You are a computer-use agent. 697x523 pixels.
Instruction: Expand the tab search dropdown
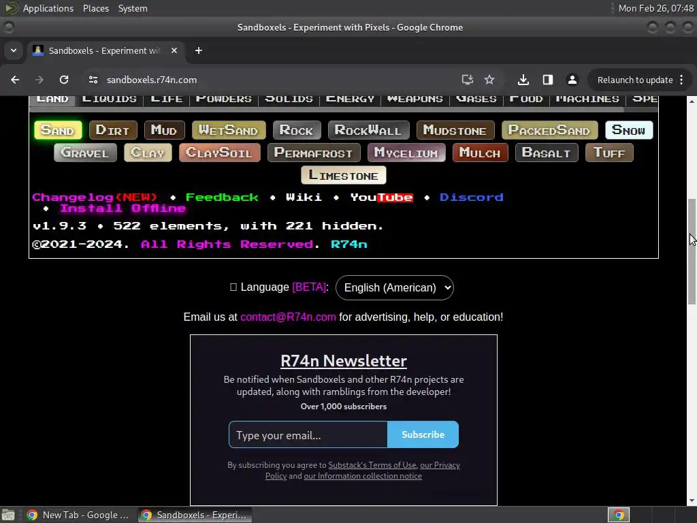pyautogui.click(x=14, y=50)
